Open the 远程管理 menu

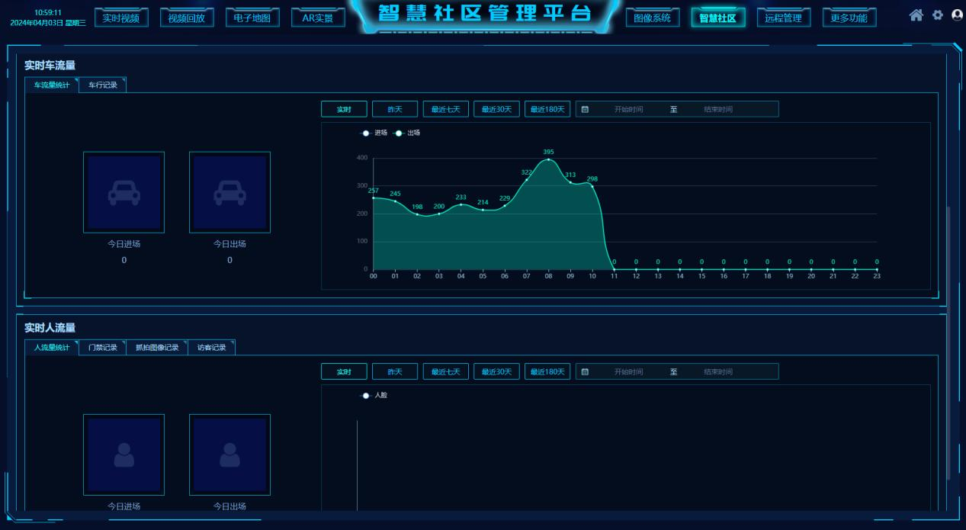click(x=784, y=18)
